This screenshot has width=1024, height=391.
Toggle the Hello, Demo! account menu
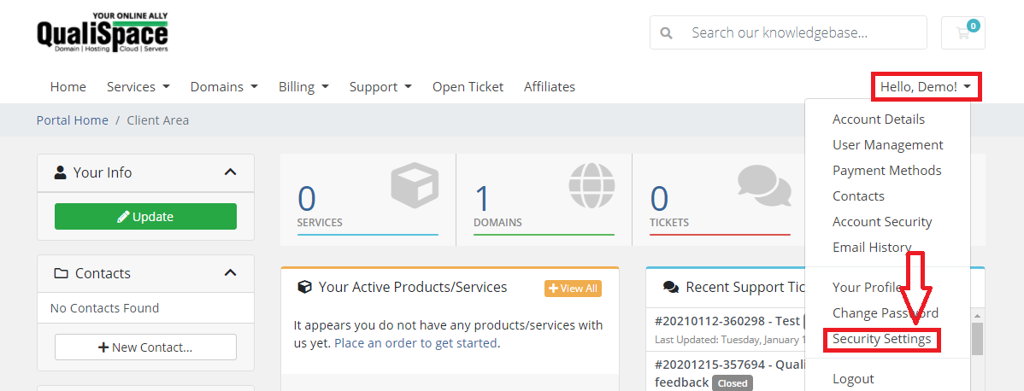click(926, 87)
